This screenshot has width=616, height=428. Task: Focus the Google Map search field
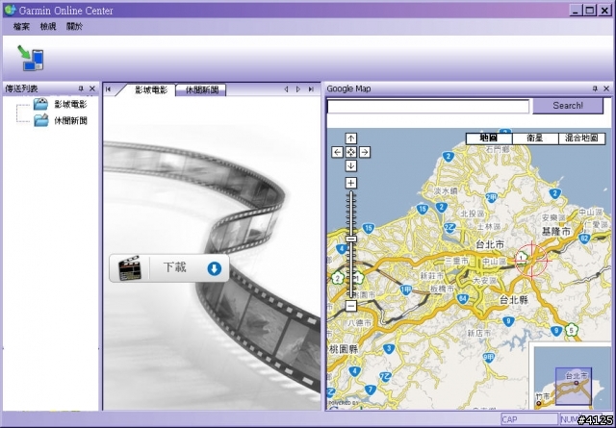(428, 107)
